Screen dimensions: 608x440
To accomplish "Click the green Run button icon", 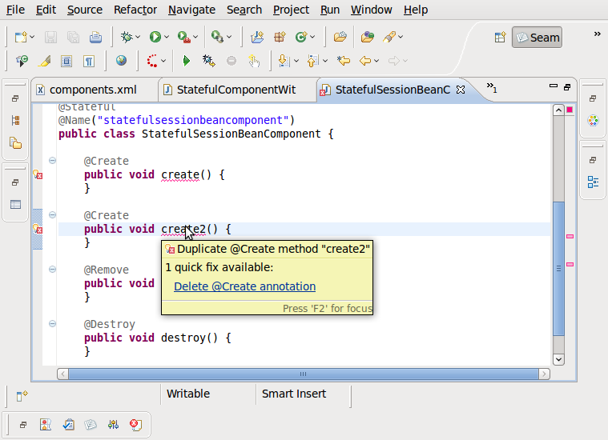I will coord(155,37).
